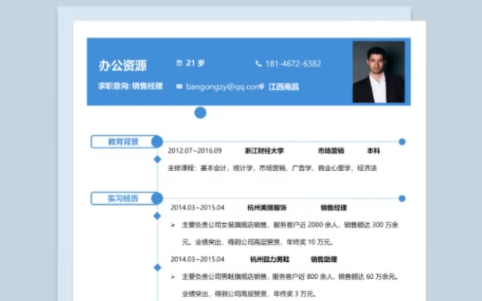Click the diamond marker beside 杭州美丽服饰 entry
This screenshot has height=301, width=482.
158,216
